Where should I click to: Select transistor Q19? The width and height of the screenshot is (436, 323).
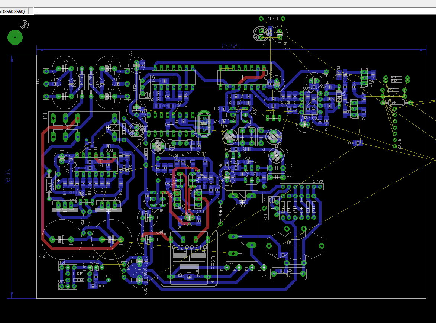point(109,206)
